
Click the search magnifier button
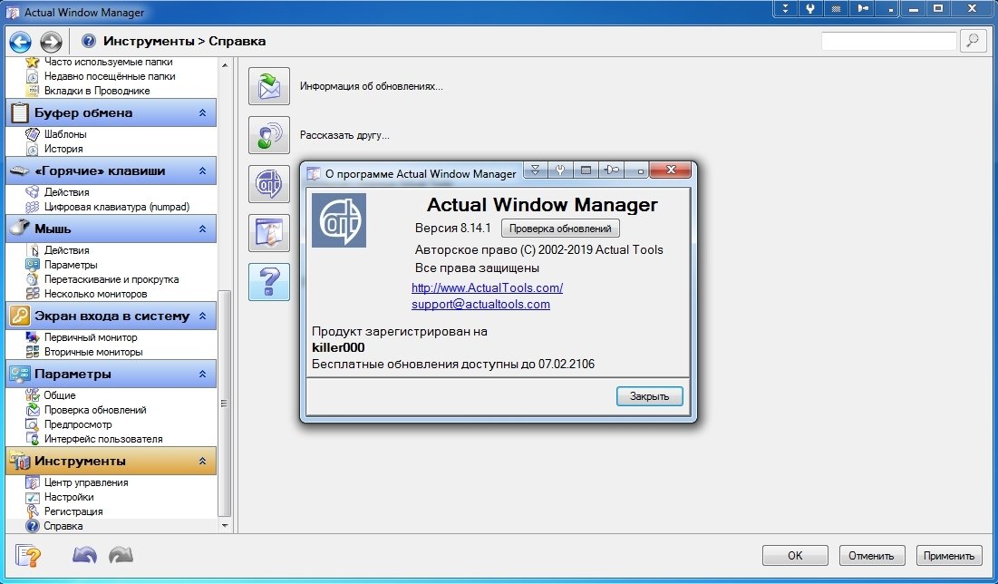point(972,41)
